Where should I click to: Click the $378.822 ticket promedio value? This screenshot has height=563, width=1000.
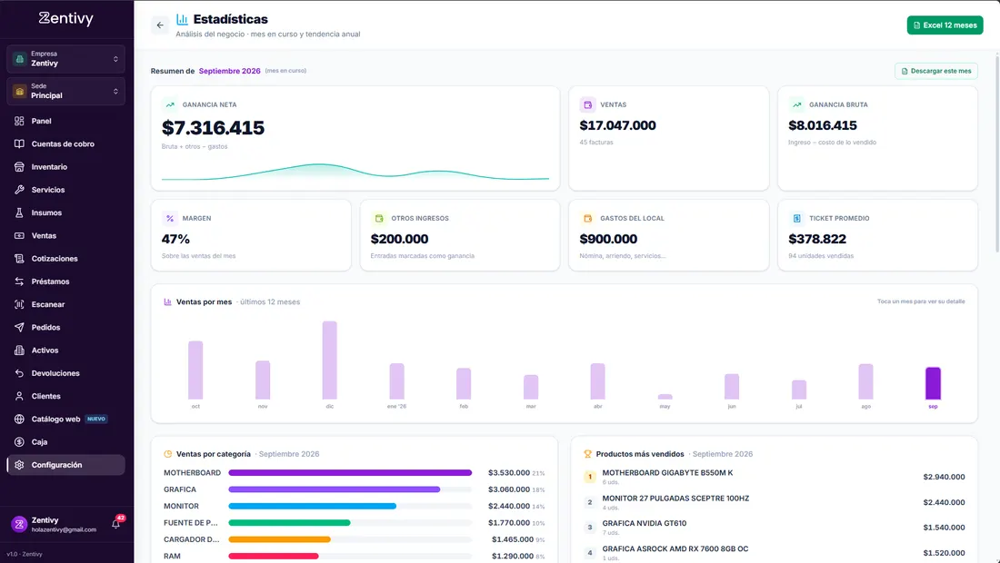[817, 239]
